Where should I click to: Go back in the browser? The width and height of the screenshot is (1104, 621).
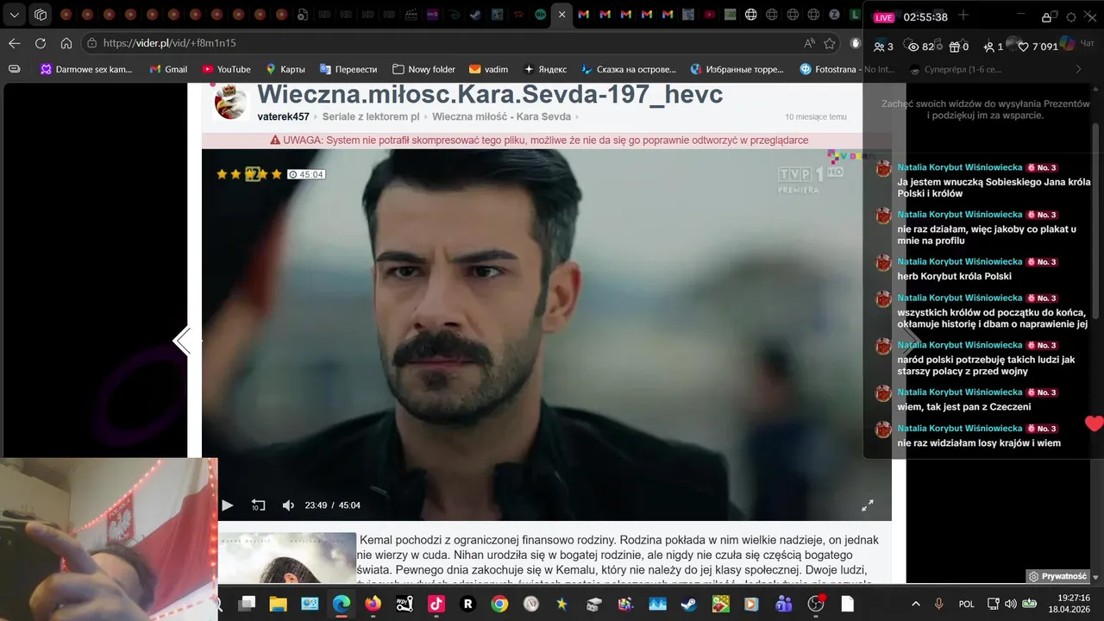coord(15,43)
